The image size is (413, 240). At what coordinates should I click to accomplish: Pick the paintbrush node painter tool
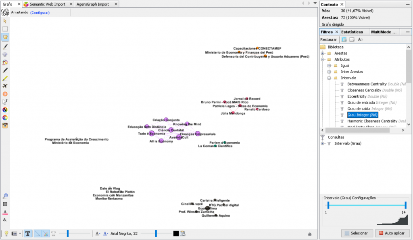pos(5,47)
